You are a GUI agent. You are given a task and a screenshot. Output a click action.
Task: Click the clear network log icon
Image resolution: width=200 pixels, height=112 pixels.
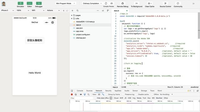tap(76, 95)
